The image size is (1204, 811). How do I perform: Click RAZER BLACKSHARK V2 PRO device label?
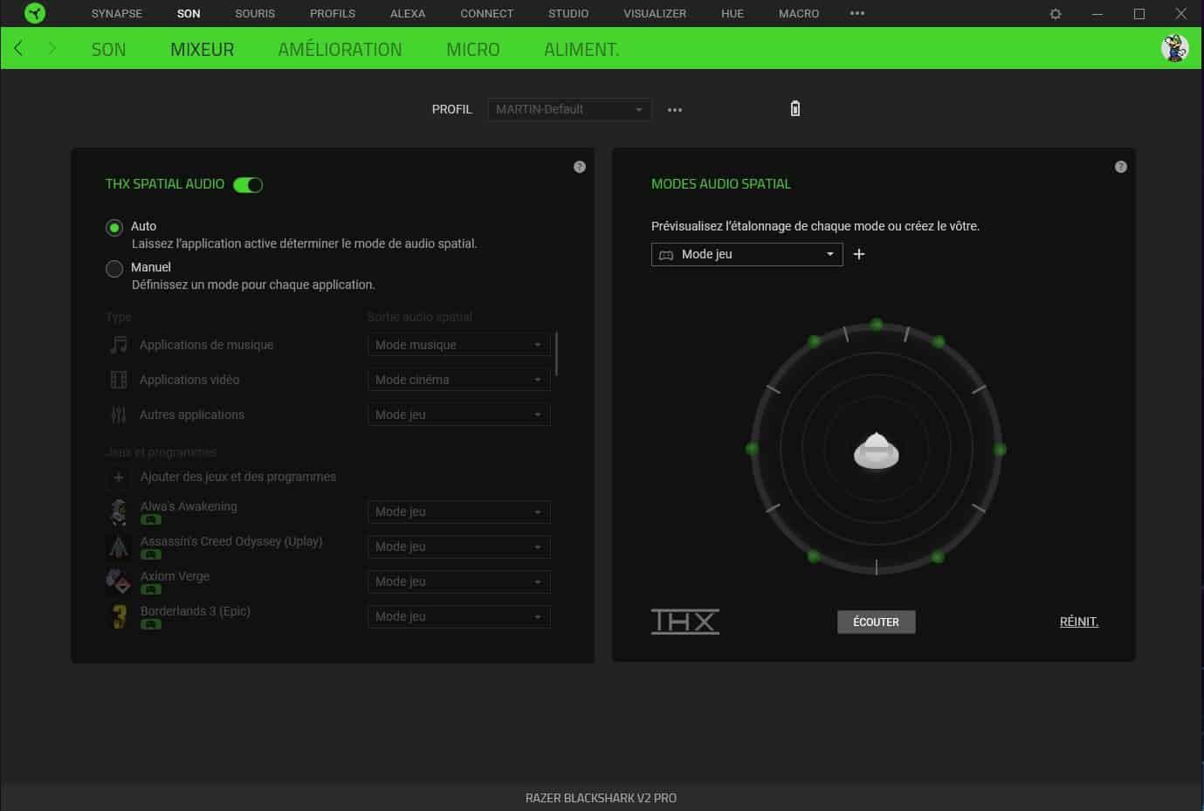[x=601, y=798]
